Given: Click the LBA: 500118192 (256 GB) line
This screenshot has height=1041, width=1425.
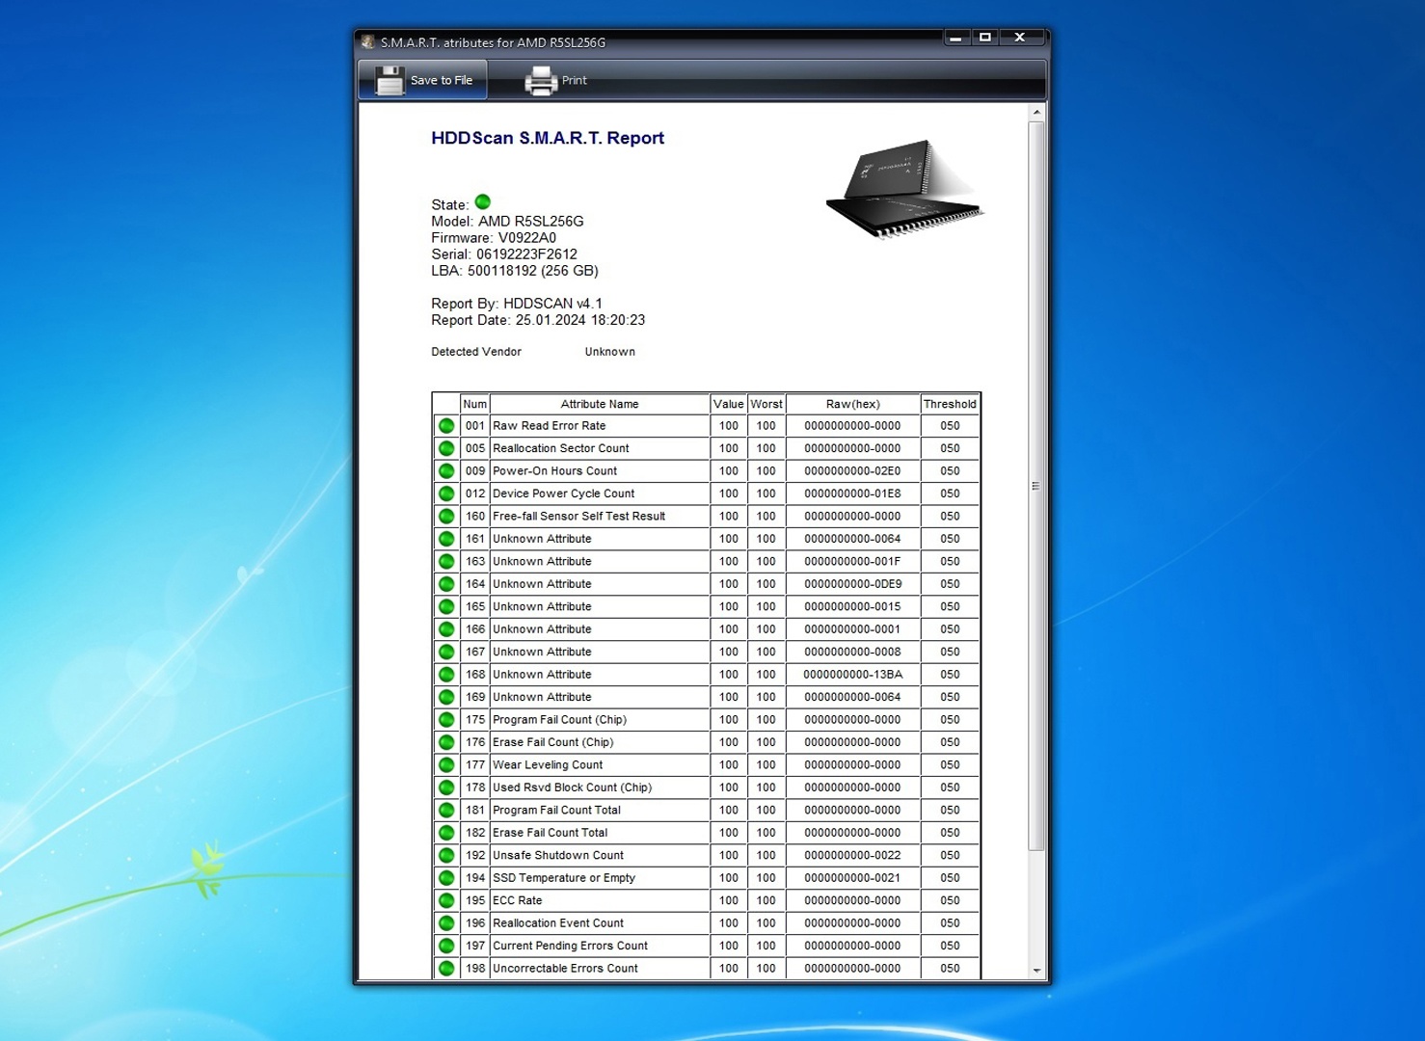Looking at the screenshot, I should 515,271.
